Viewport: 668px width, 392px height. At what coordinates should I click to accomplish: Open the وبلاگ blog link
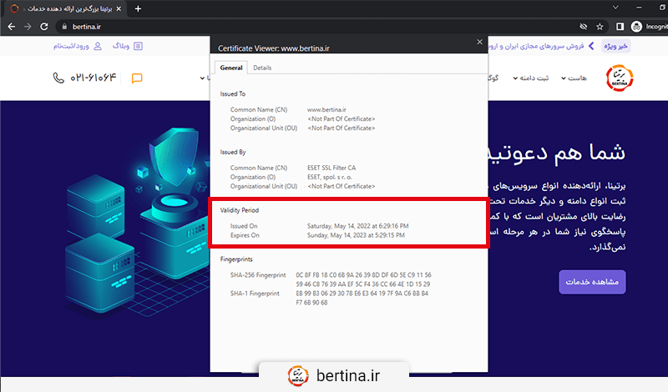click(x=121, y=46)
